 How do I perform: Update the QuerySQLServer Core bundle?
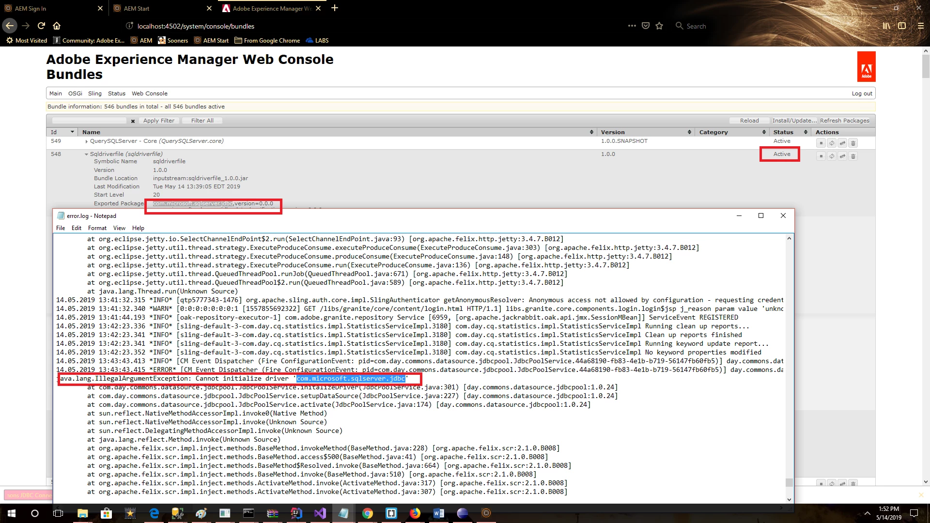tap(842, 143)
